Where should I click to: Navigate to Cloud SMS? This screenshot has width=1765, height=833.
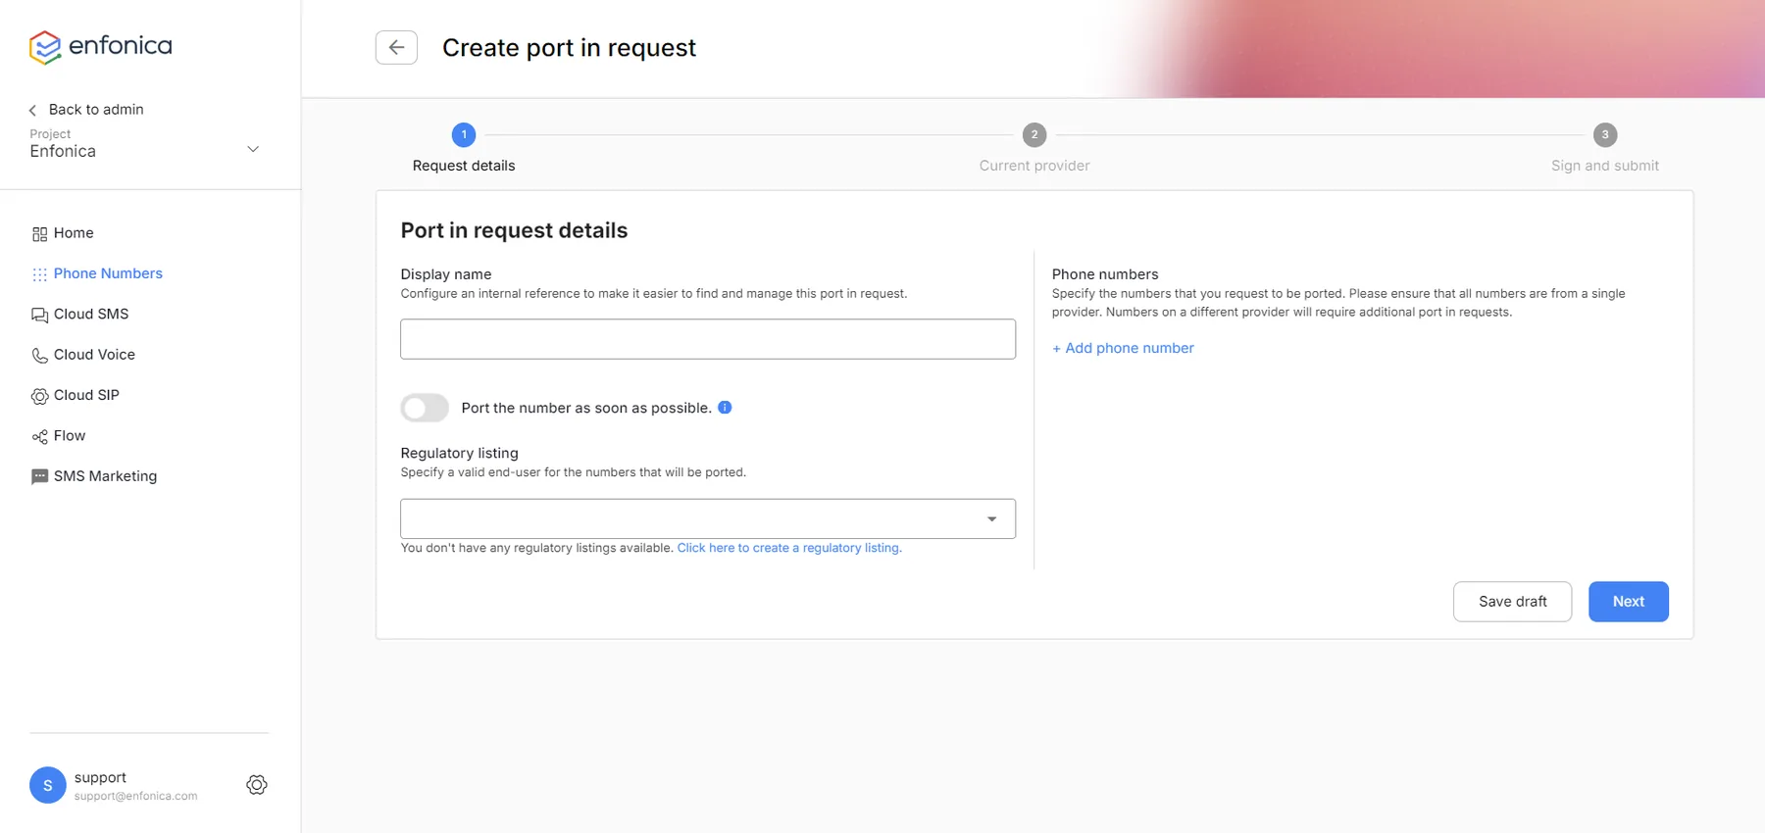pos(91,314)
